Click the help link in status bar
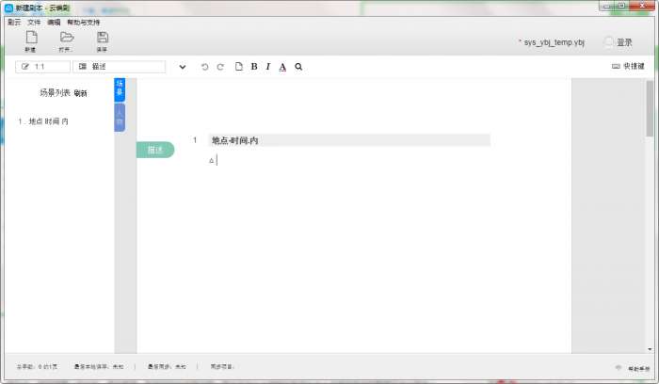The height and width of the screenshot is (384, 659). 638,368
